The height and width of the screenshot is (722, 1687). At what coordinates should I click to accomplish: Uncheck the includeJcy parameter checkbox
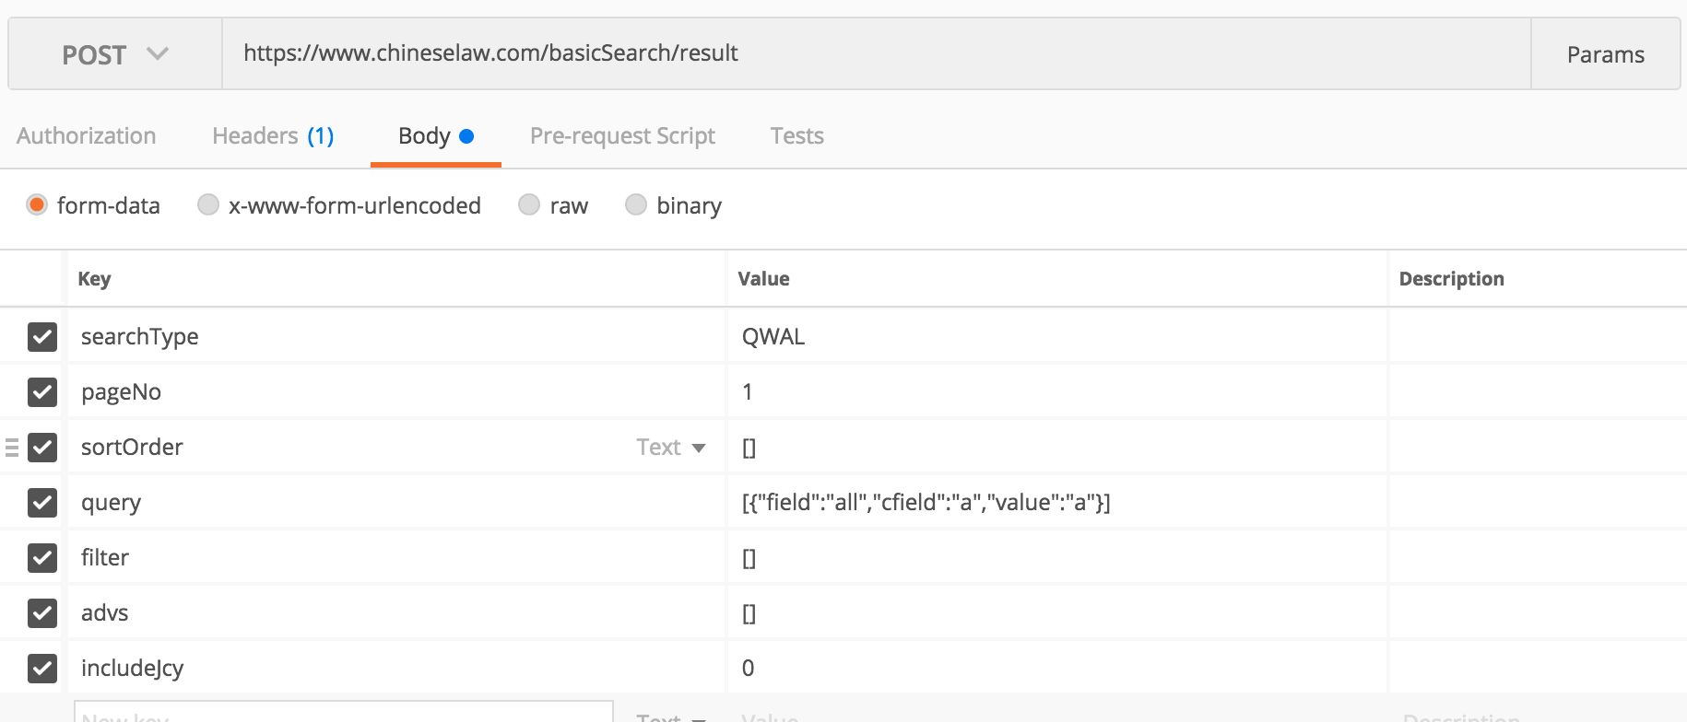point(42,669)
